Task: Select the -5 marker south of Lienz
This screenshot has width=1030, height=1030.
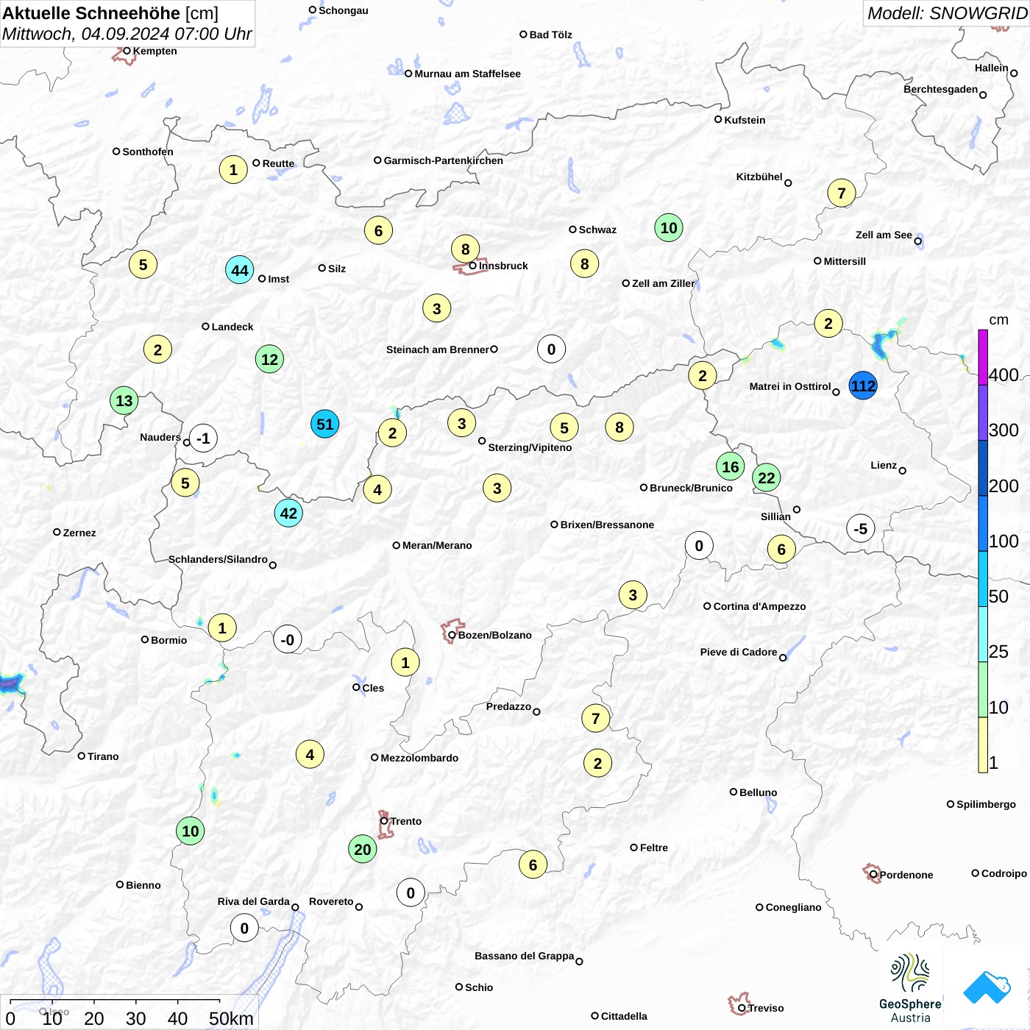Action: [861, 528]
